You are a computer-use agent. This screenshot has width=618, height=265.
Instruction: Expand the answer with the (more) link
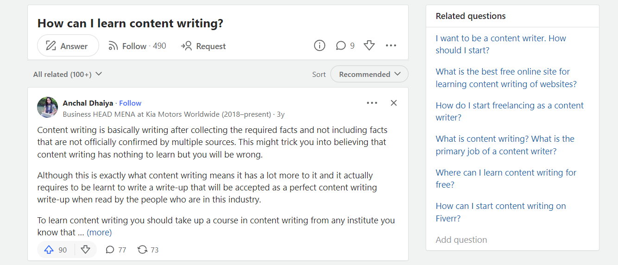pyautogui.click(x=99, y=232)
